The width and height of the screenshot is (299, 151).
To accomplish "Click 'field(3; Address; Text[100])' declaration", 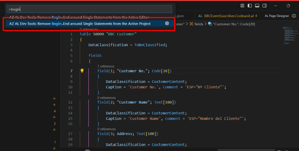I will [128, 134].
